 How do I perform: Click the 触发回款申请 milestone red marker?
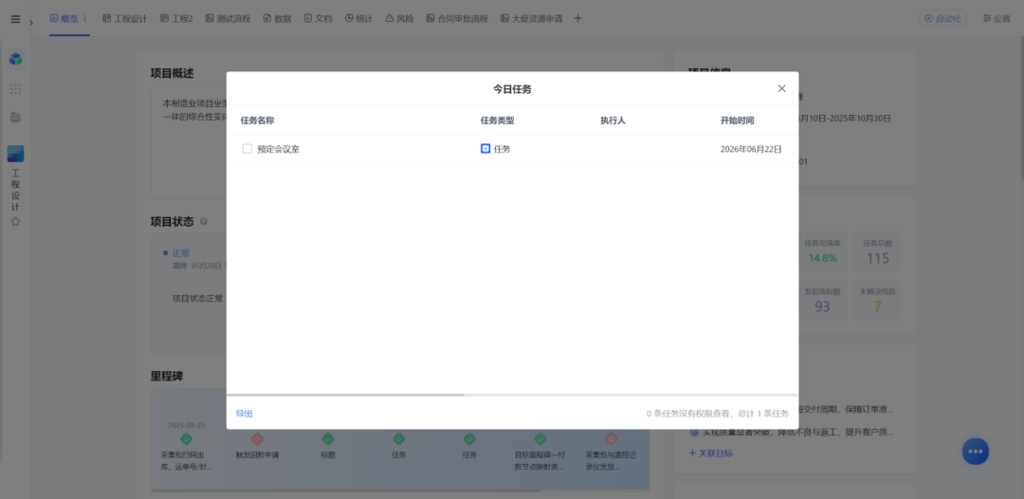tap(257, 439)
